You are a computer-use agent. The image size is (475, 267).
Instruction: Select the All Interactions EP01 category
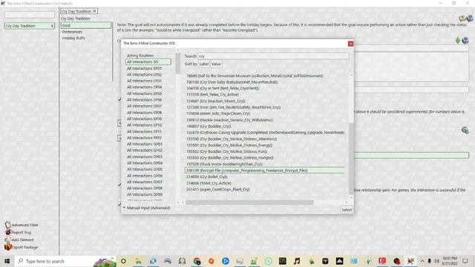point(144,68)
